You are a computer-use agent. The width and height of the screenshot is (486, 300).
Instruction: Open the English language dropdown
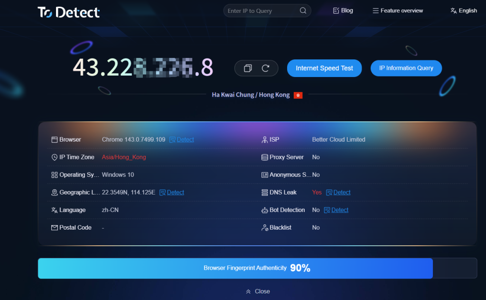coord(463,11)
